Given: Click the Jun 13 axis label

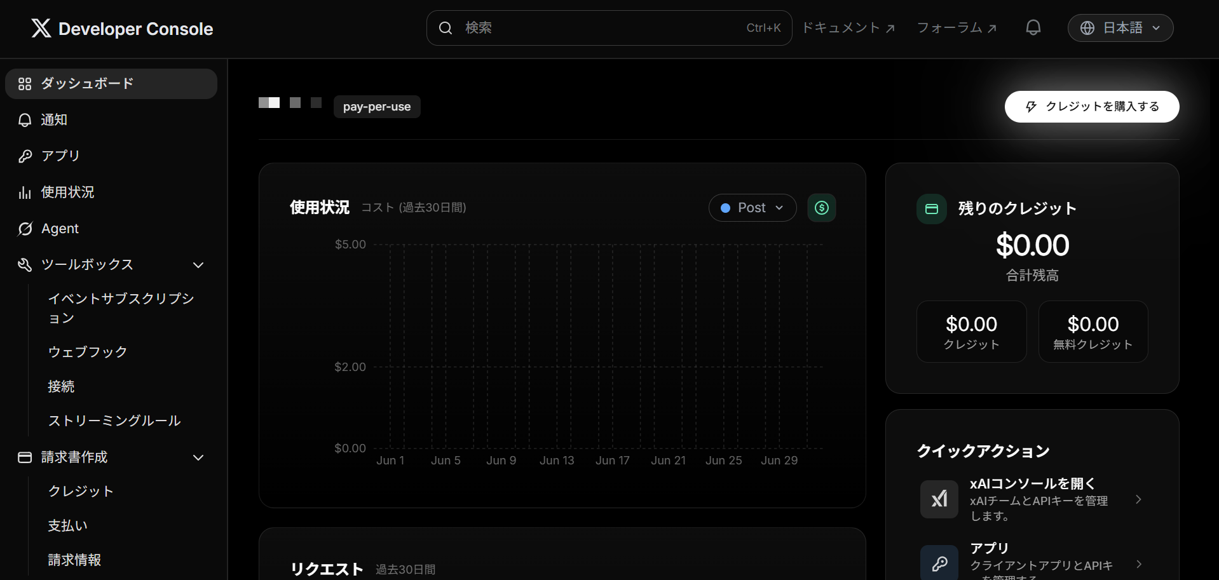Looking at the screenshot, I should (x=557, y=461).
